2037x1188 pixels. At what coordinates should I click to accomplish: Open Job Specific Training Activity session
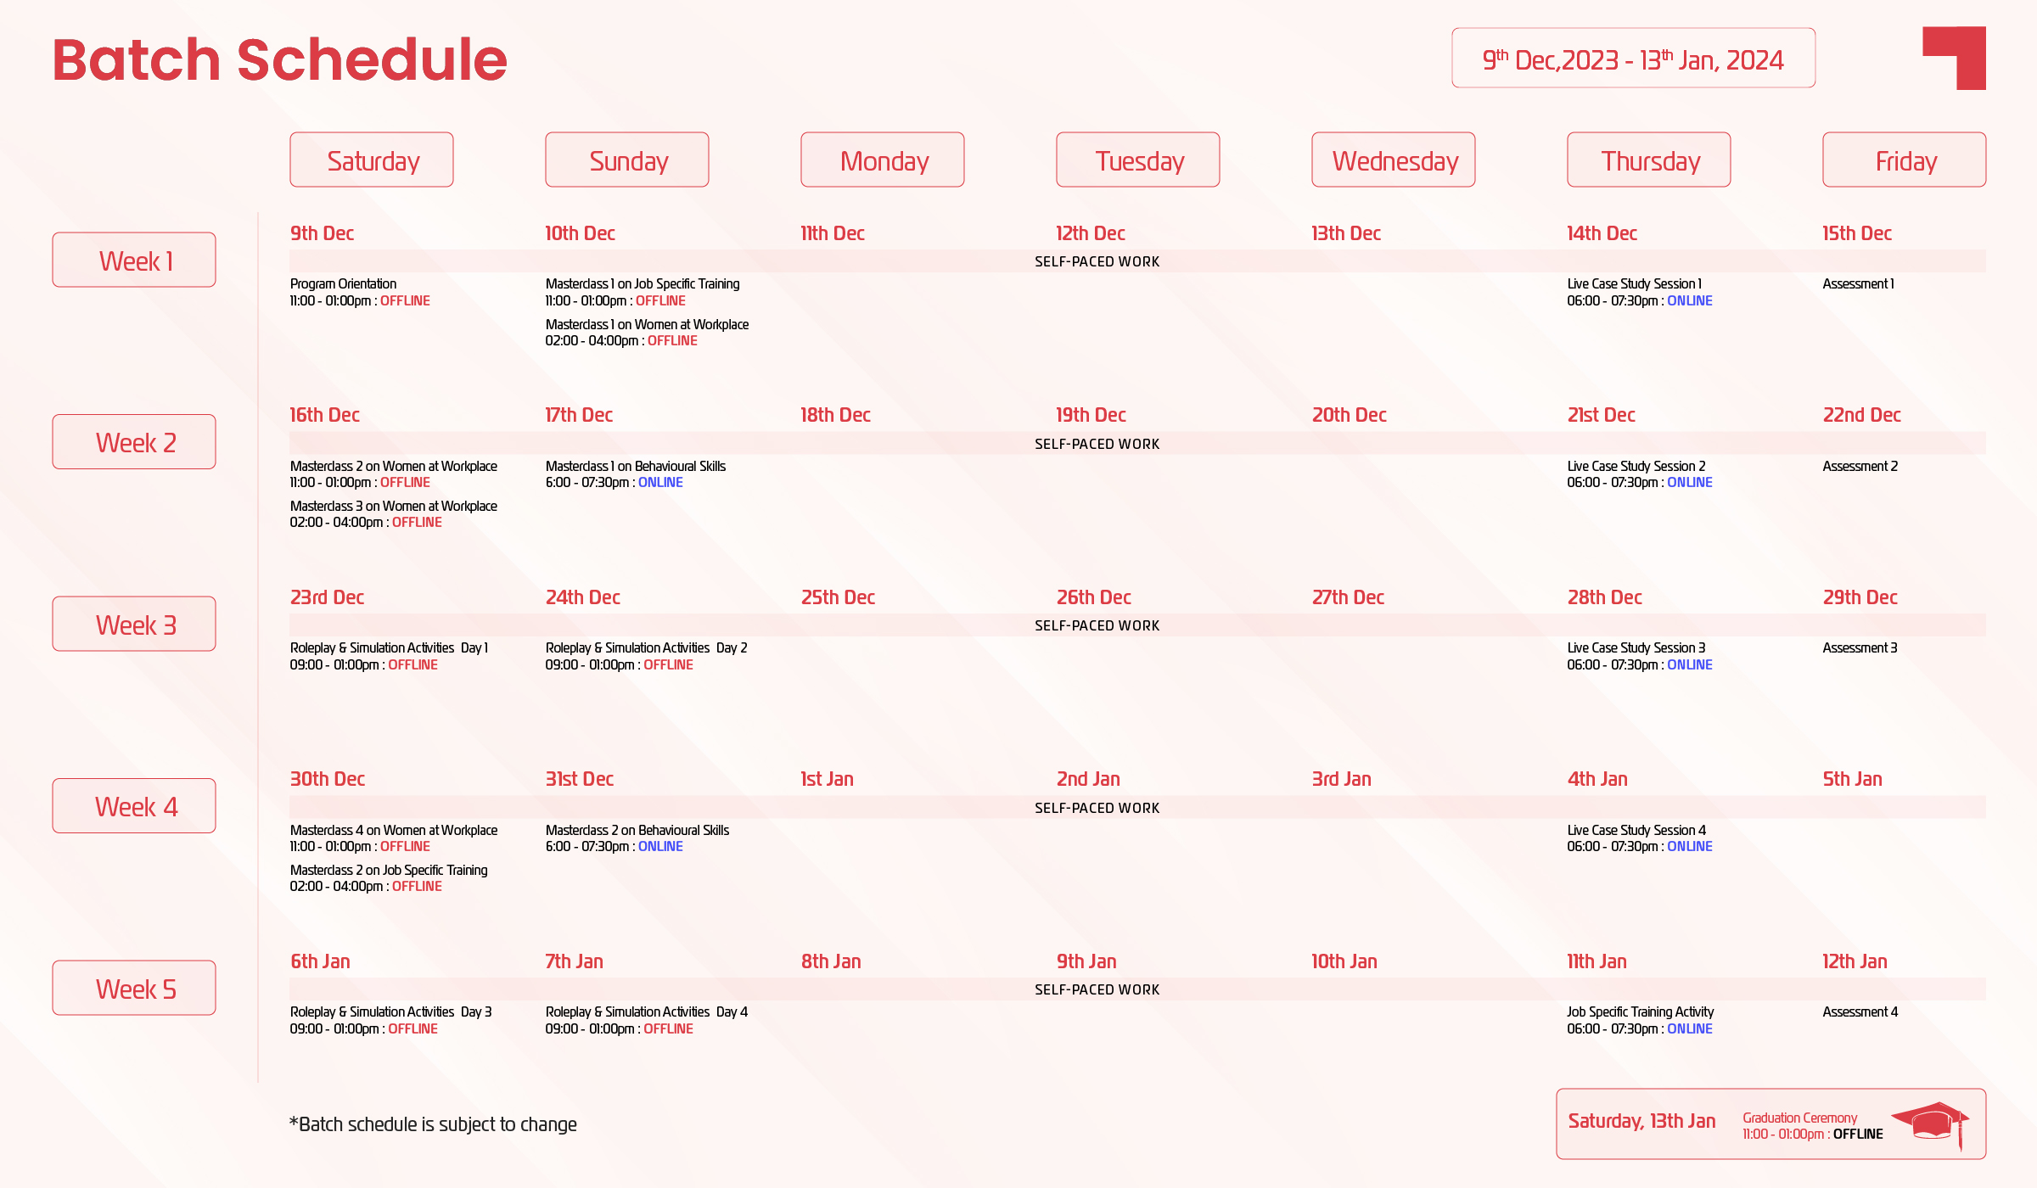(1640, 1012)
